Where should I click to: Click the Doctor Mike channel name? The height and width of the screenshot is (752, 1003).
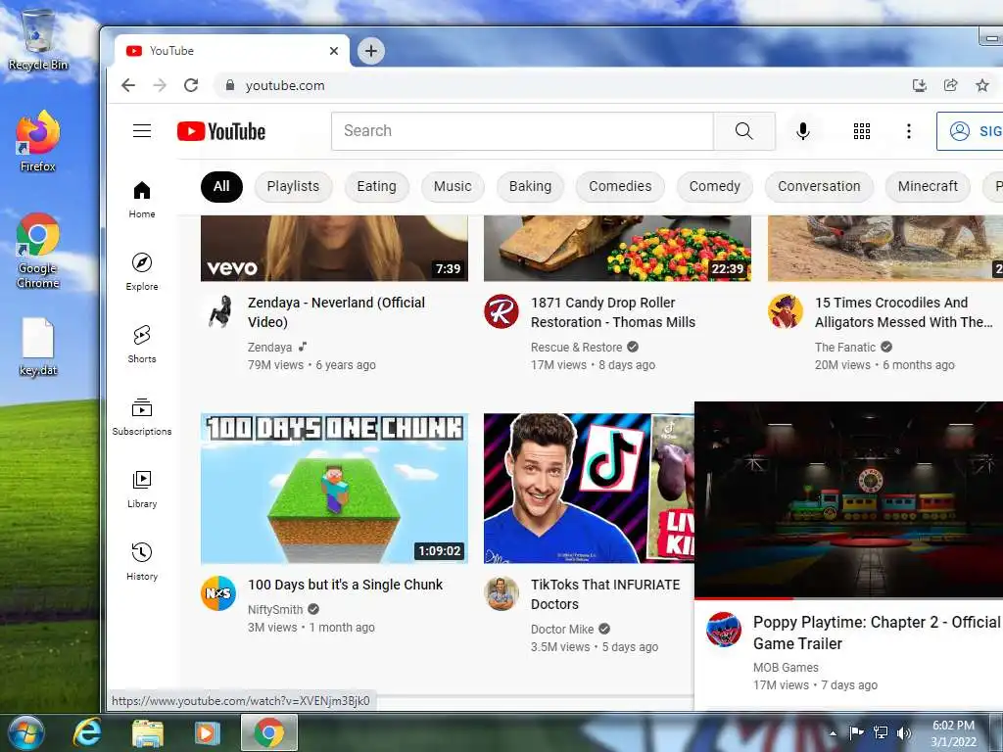(562, 630)
